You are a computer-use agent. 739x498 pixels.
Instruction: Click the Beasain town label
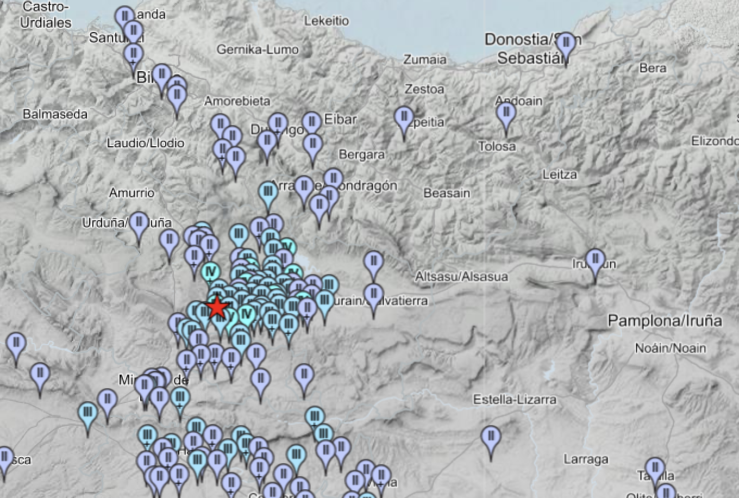click(446, 193)
